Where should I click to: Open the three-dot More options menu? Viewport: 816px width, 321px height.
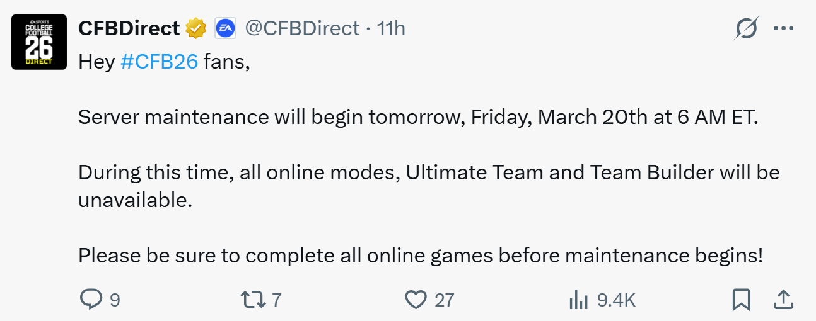[x=783, y=28]
